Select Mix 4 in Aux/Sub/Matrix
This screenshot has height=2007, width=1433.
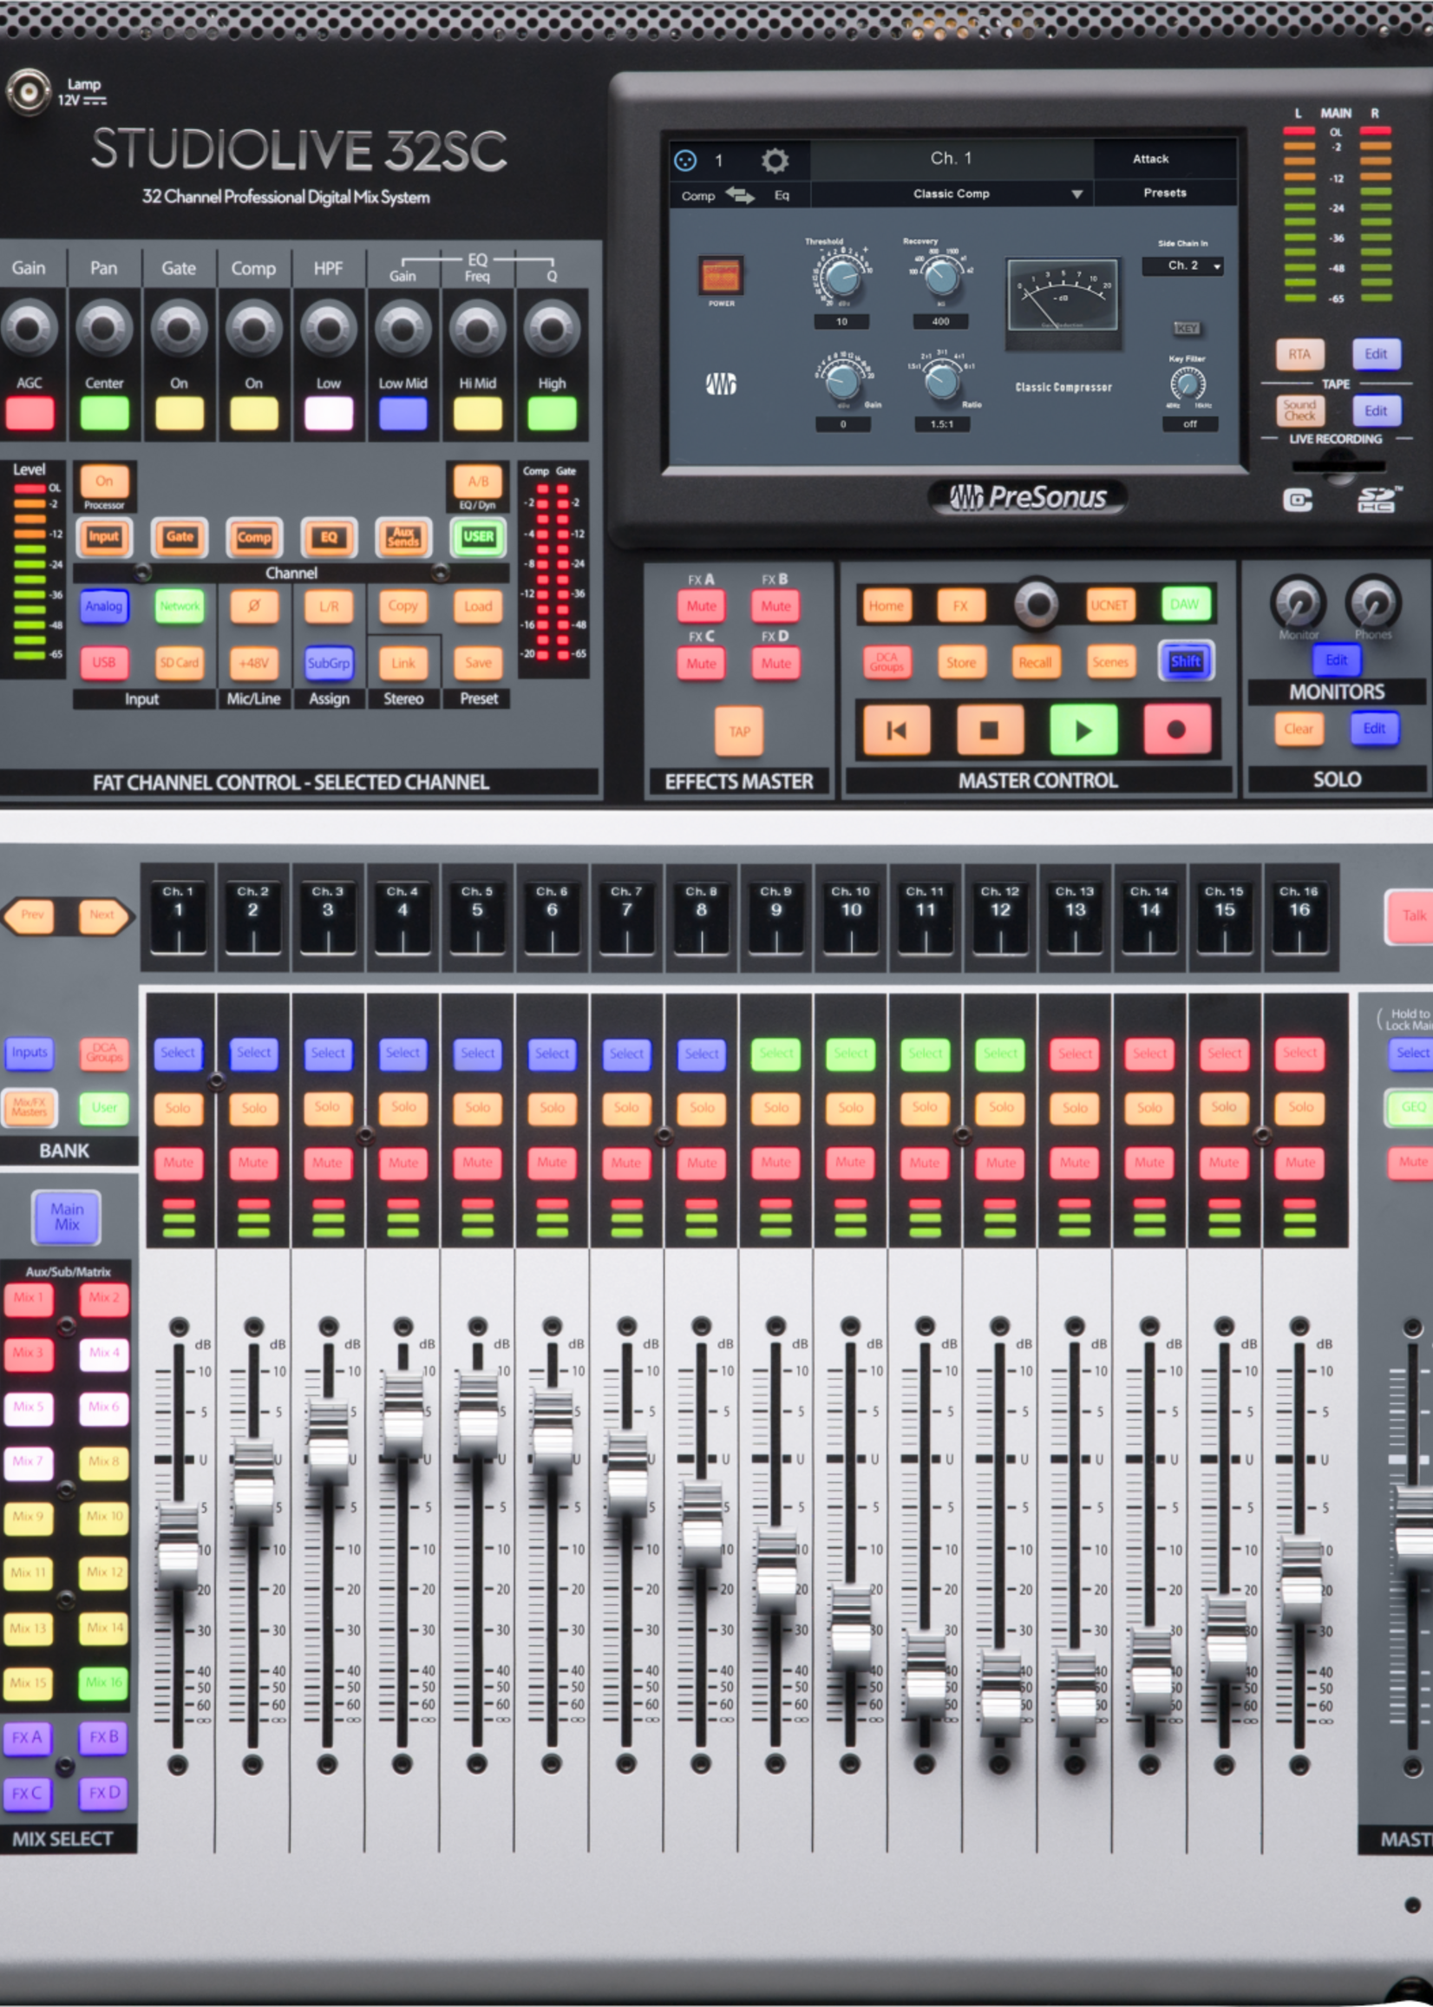(x=104, y=1353)
